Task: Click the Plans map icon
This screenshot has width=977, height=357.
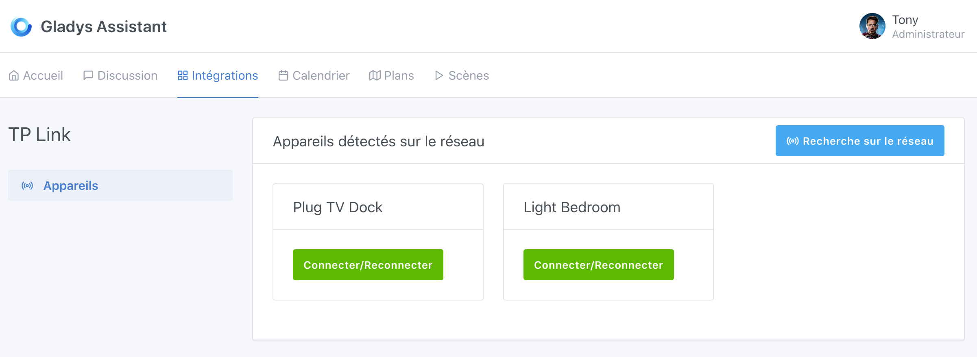Action: [374, 75]
